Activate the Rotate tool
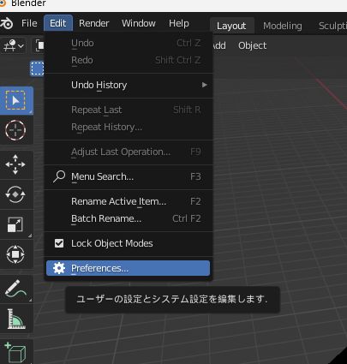The image size is (347, 364). point(15,194)
